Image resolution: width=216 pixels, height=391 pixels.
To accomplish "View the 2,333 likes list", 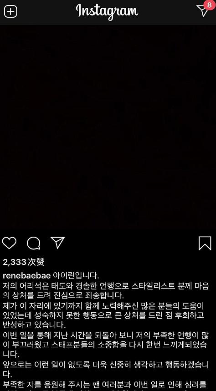I will click(24, 262).
